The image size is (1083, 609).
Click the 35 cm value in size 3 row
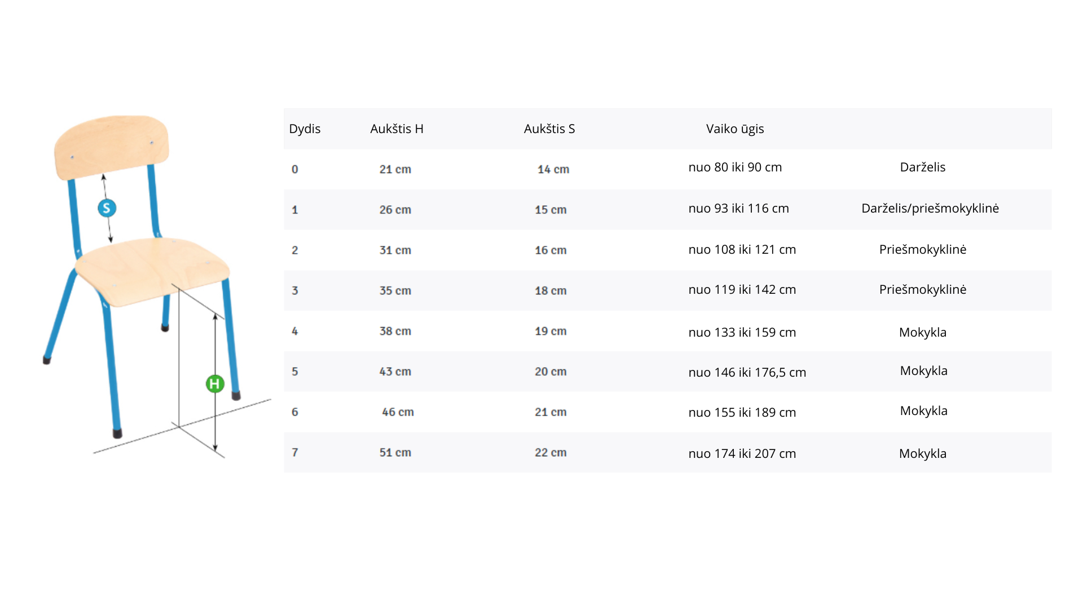coord(395,290)
